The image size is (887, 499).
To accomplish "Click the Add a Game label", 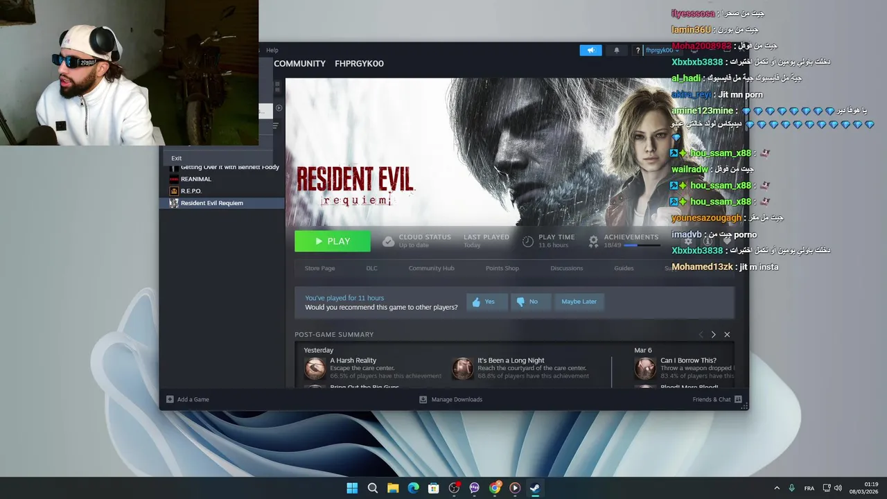I will point(193,399).
